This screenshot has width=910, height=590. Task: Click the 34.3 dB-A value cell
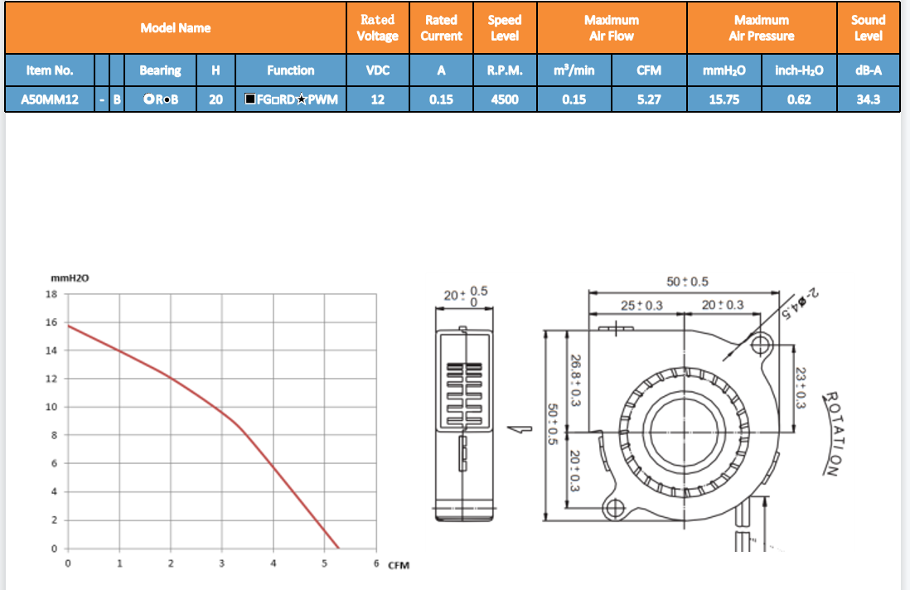click(868, 99)
